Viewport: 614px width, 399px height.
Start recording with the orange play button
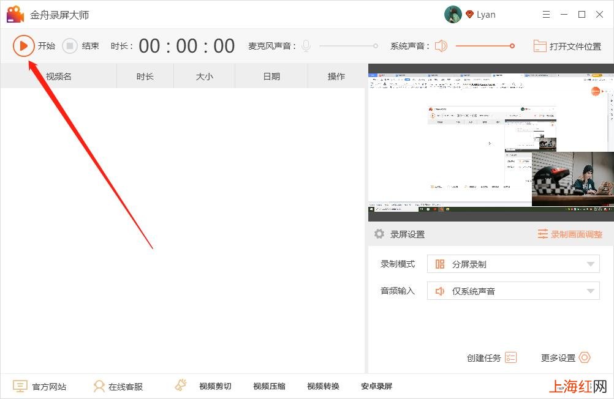(x=23, y=46)
